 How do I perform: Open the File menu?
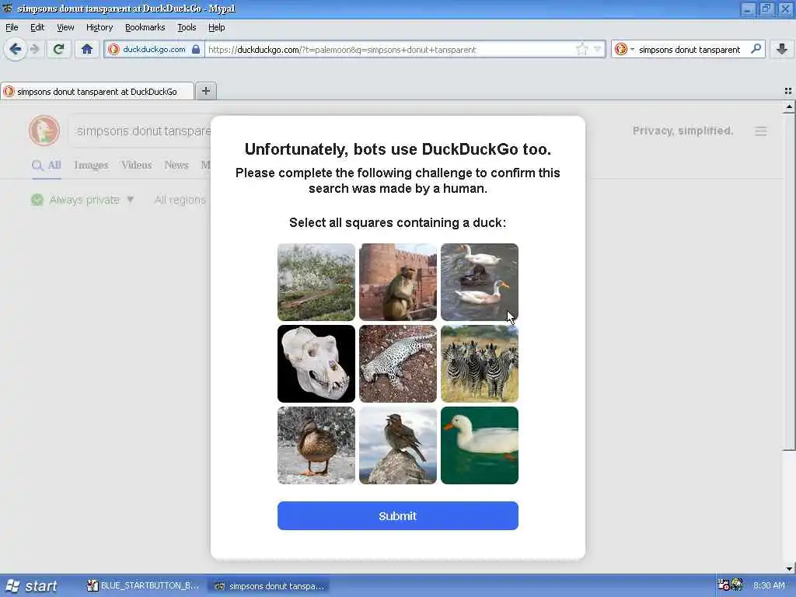point(12,27)
